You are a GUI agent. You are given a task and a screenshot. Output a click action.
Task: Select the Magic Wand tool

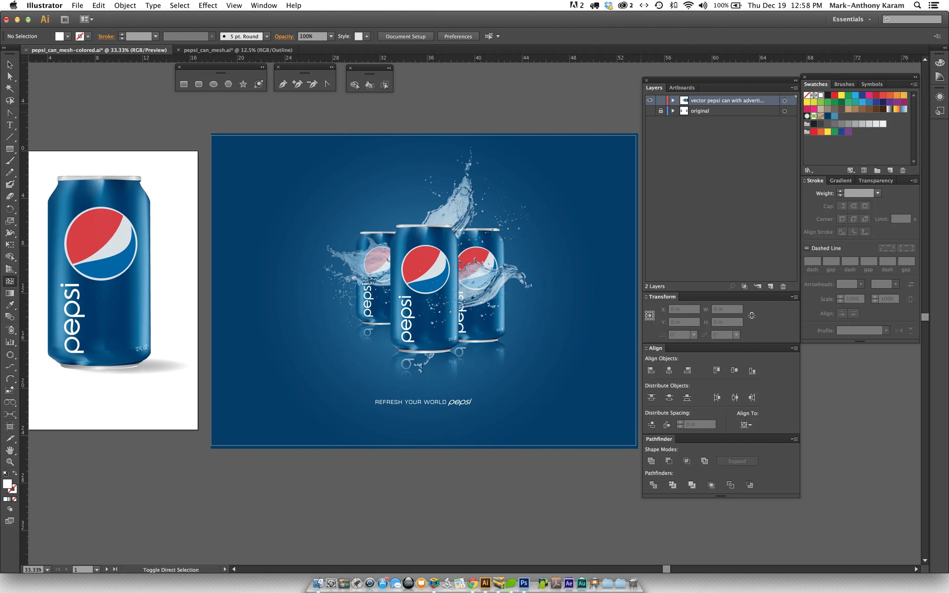[10, 88]
